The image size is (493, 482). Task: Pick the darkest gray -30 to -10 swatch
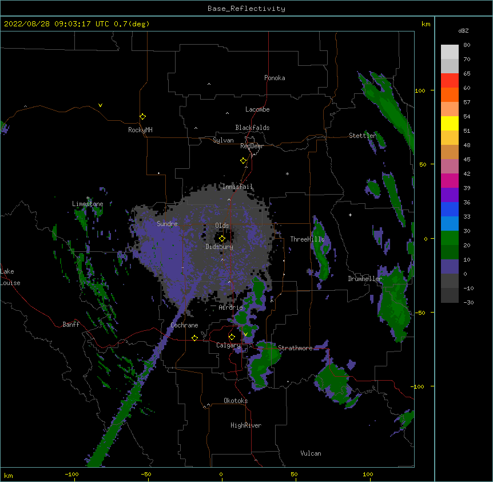point(450,295)
